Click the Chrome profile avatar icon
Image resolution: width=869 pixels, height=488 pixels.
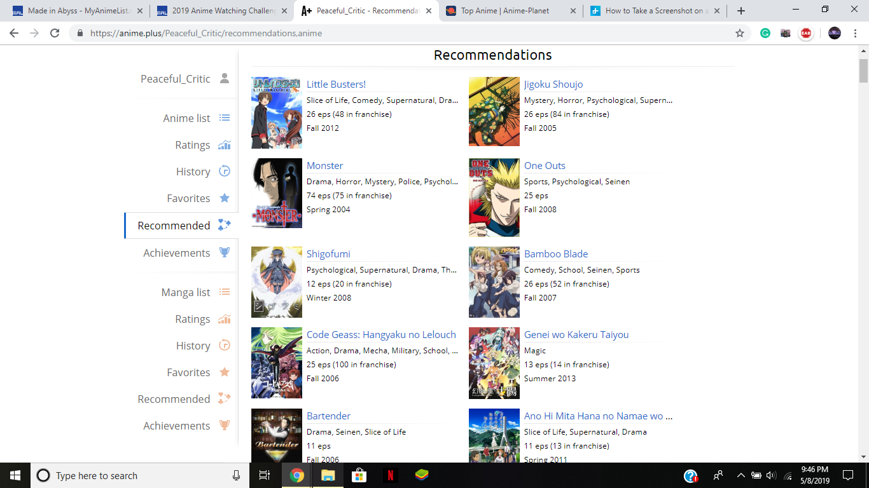[x=835, y=33]
